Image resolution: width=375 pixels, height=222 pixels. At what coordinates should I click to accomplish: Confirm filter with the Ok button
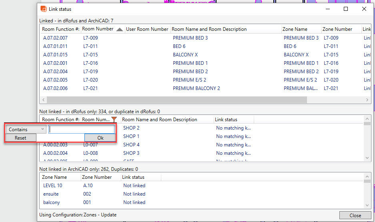(x=100, y=138)
